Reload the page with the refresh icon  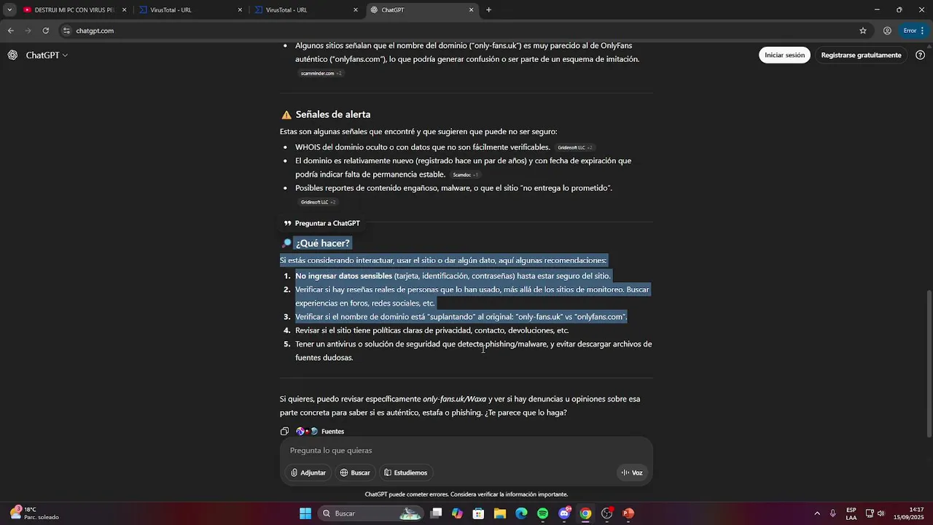[x=45, y=31]
